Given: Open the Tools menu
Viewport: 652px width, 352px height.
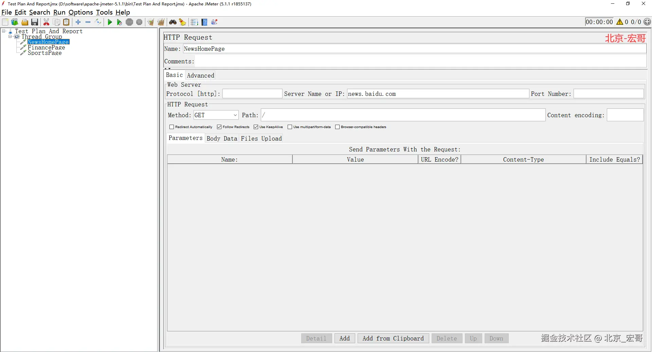Looking at the screenshot, I should [x=104, y=12].
